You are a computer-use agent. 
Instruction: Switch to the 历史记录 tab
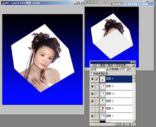[x=121, y=65]
